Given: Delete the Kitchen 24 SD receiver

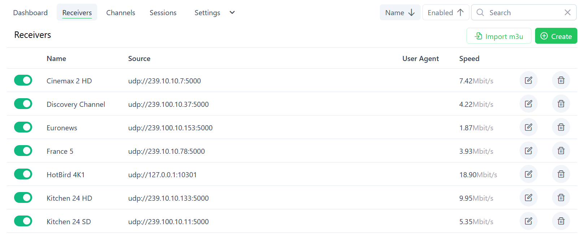Looking at the screenshot, I should [x=561, y=221].
